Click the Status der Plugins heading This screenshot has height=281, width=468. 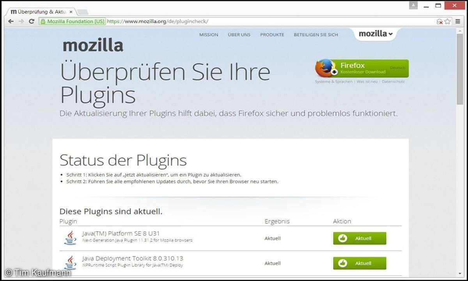pos(123,160)
